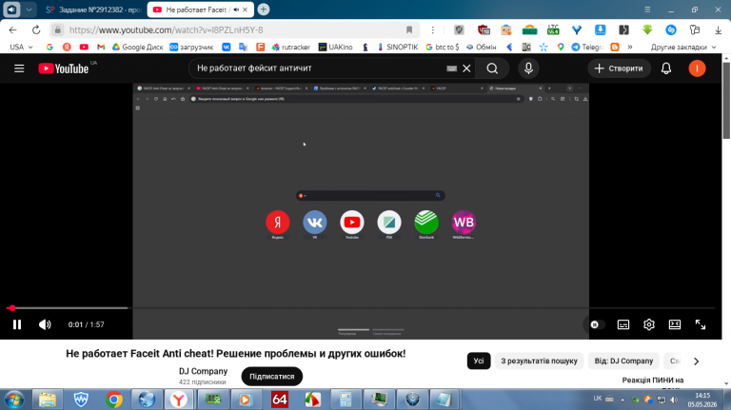Expand the USA bookmarks folder
Viewport: 731px width, 410px height.
tap(21, 47)
